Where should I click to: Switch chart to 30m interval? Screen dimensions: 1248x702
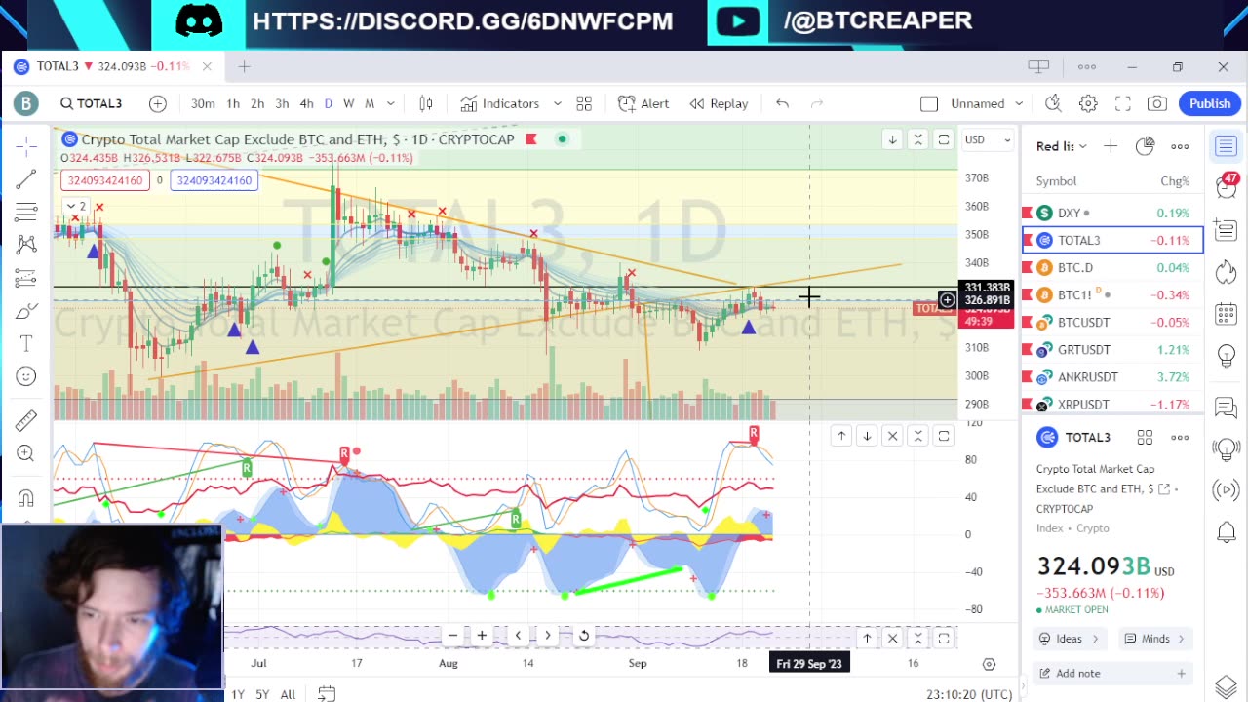coord(203,103)
